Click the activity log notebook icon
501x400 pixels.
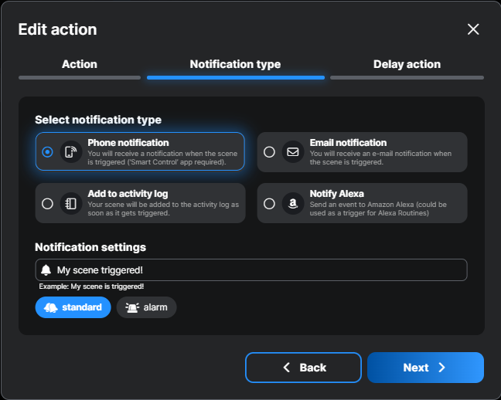71,203
